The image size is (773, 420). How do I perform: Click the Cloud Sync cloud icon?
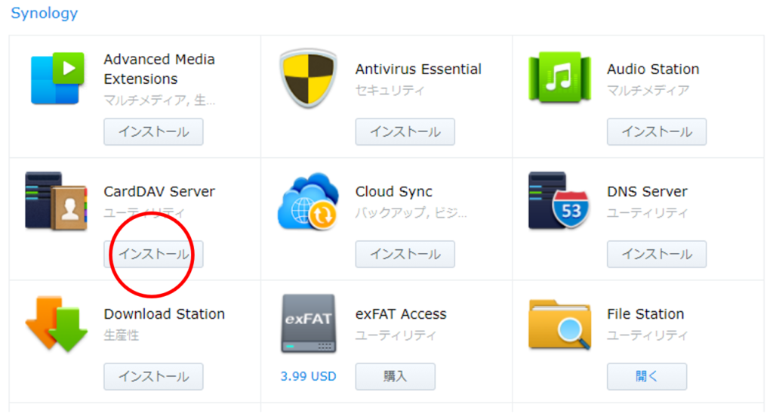308,201
